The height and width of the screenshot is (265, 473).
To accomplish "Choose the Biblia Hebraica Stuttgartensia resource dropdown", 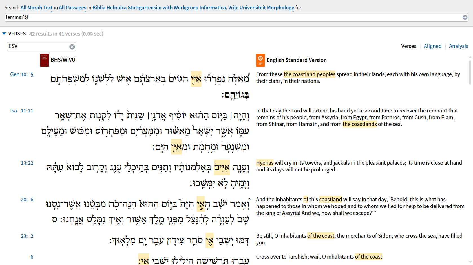I will click(193, 8).
